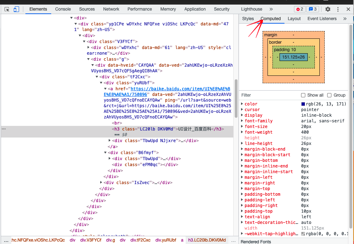
Task: Collapse the div class="tF2Cxc" node
Action: click(97, 77)
